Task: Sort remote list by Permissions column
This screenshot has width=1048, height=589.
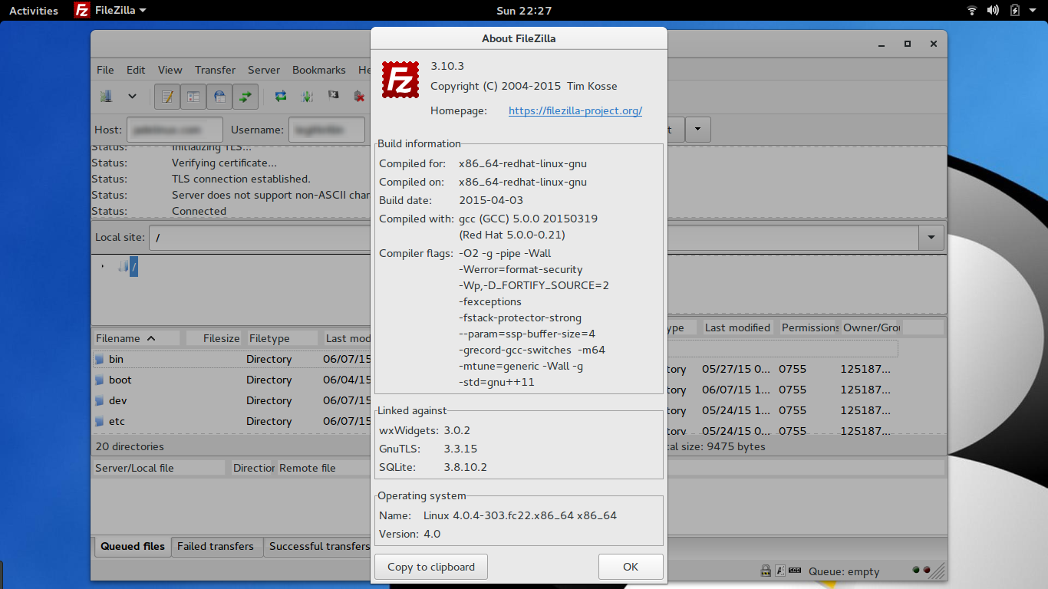Action: (809, 327)
